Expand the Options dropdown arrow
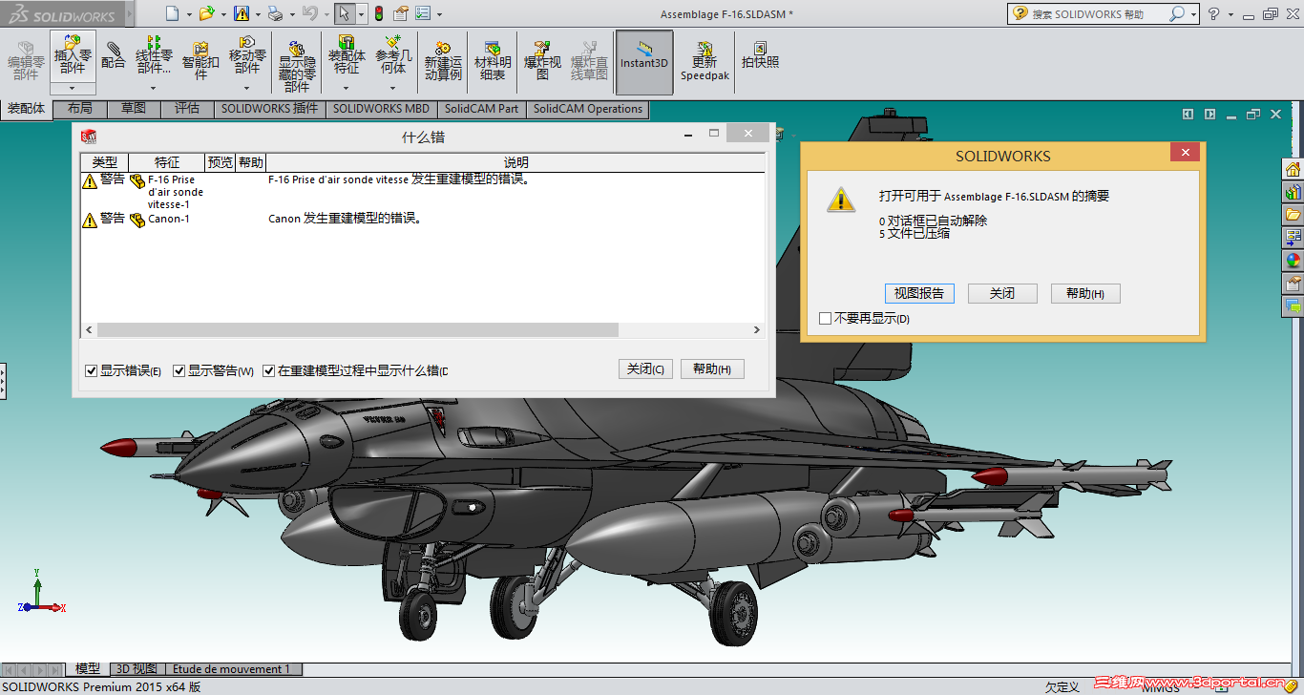 [x=439, y=14]
